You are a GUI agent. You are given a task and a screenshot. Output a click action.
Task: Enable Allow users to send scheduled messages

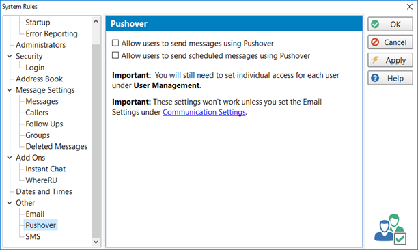click(x=115, y=55)
